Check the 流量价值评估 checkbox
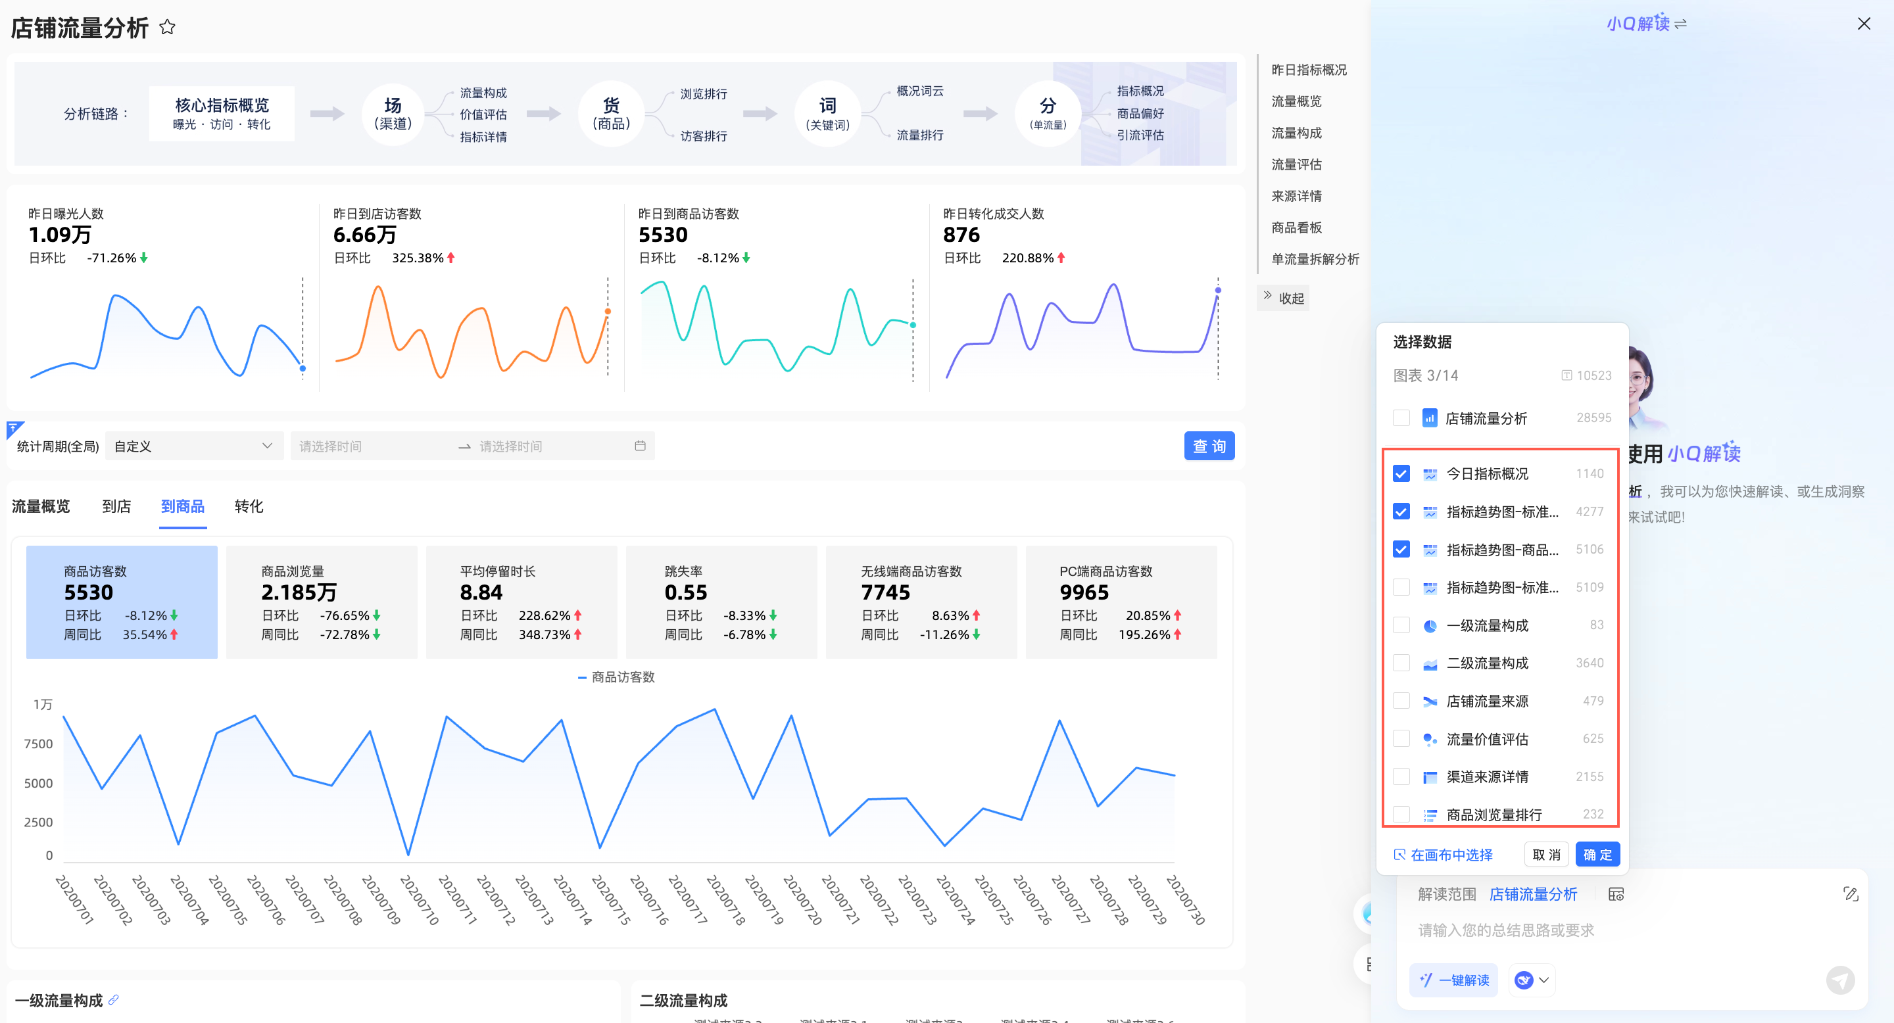The height and width of the screenshot is (1023, 1894). coord(1401,740)
